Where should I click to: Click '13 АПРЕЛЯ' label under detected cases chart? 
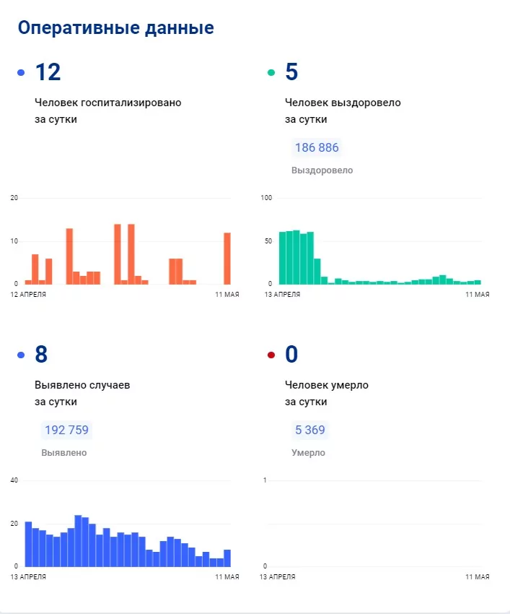[x=28, y=577]
